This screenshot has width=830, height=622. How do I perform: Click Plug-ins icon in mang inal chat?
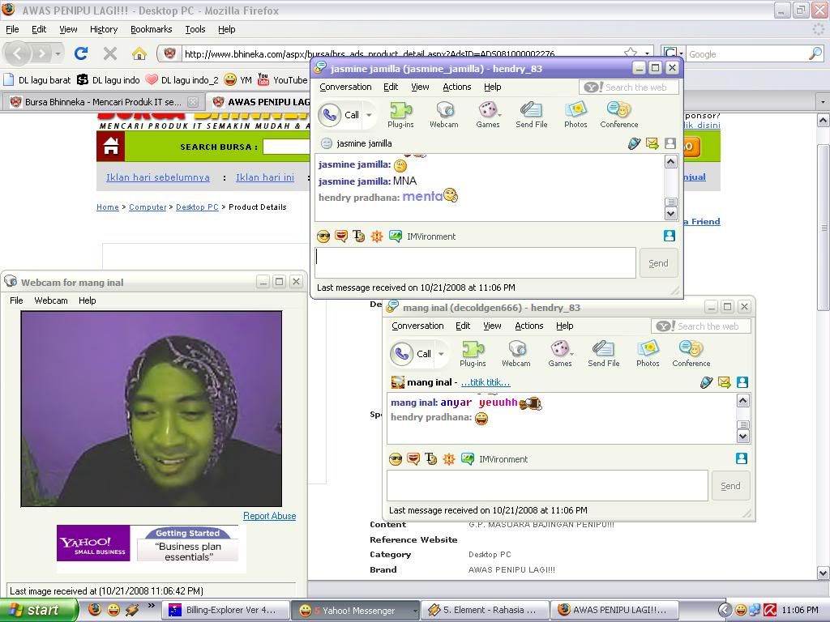tap(473, 354)
